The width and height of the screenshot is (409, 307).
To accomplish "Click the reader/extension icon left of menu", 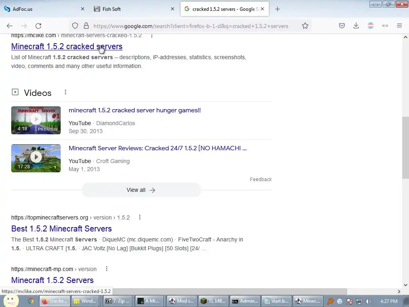I will pos(385,26).
